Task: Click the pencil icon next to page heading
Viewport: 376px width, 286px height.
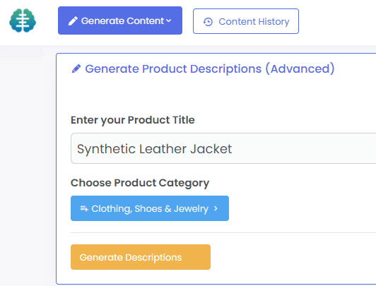Action: pyautogui.click(x=76, y=69)
